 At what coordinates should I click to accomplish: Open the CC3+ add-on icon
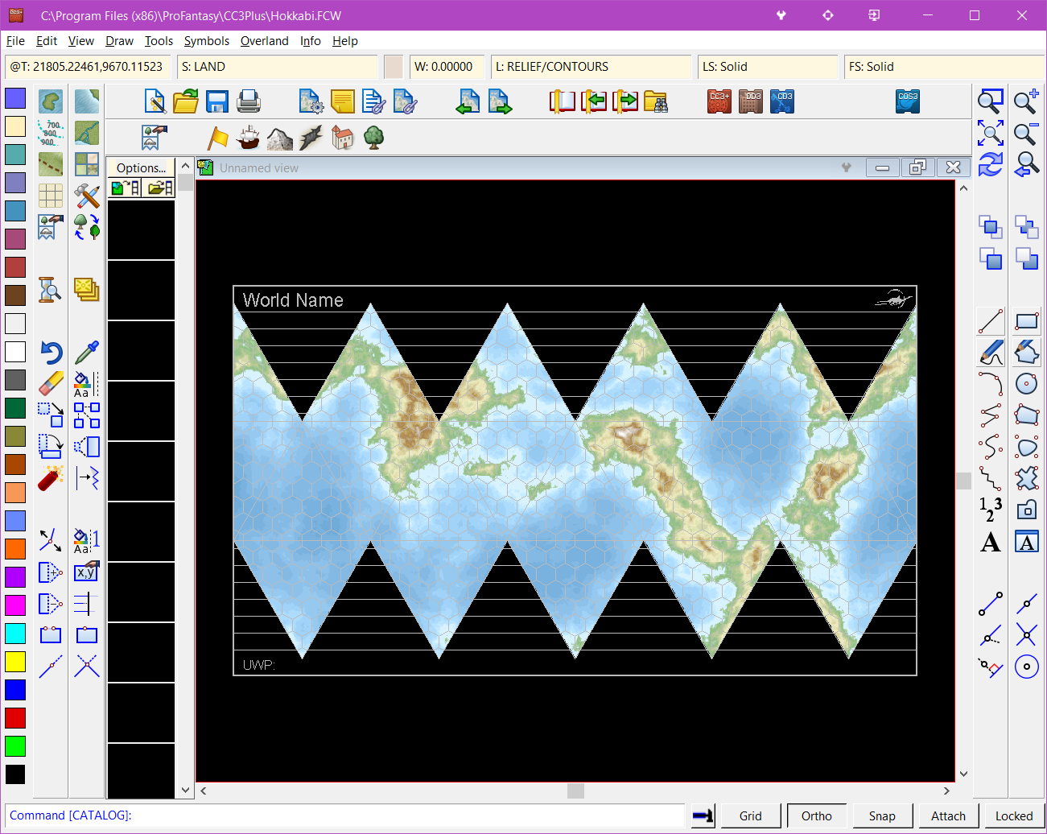point(719,101)
